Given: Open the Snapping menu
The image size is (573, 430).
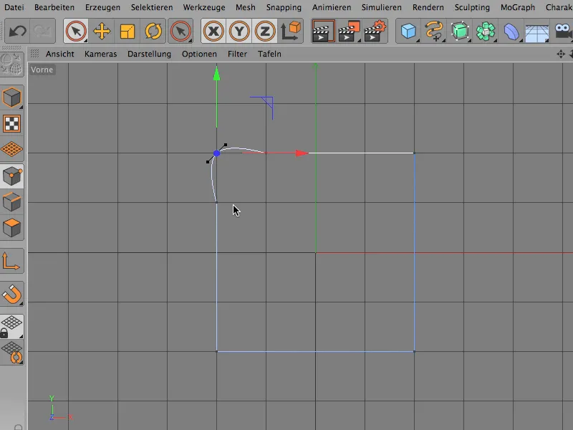Looking at the screenshot, I should tap(284, 7).
